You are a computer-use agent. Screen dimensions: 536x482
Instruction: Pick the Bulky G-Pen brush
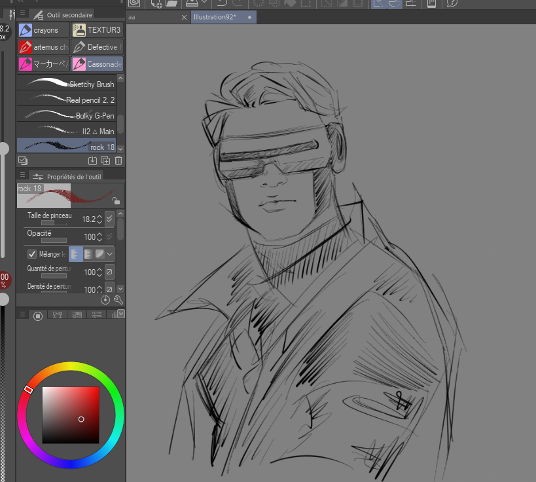coord(66,114)
